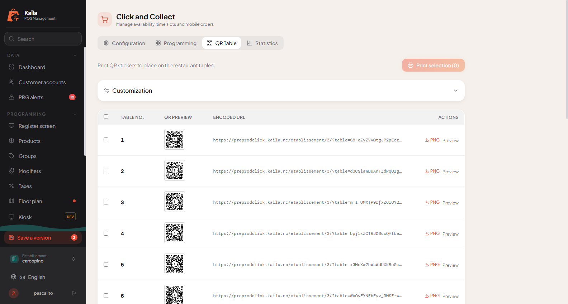This screenshot has width=568, height=304.
Task: Click the Kiosk screen icon
Action: 11,217
